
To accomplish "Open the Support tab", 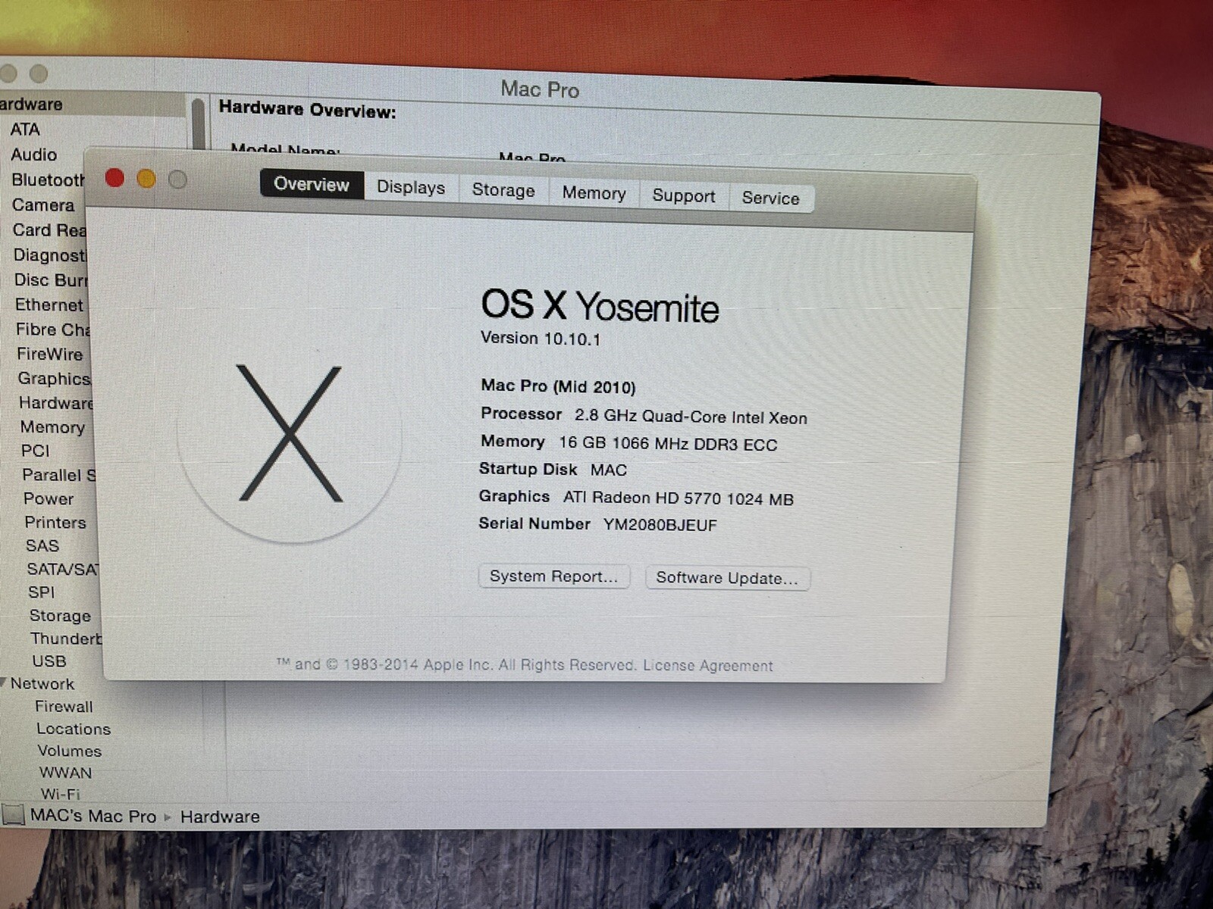I will click(x=684, y=195).
